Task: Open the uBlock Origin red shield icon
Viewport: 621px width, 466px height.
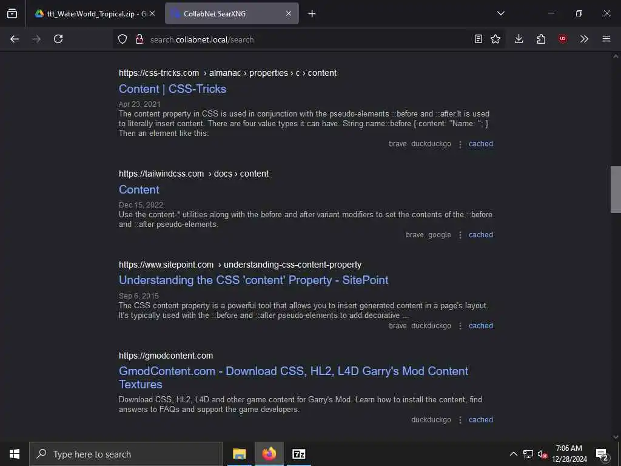Action: click(x=562, y=39)
